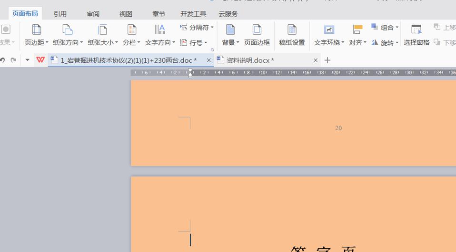The height and width of the screenshot is (252, 456).
Task: Open 页面边框 page border settings
Action: (257, 35)
